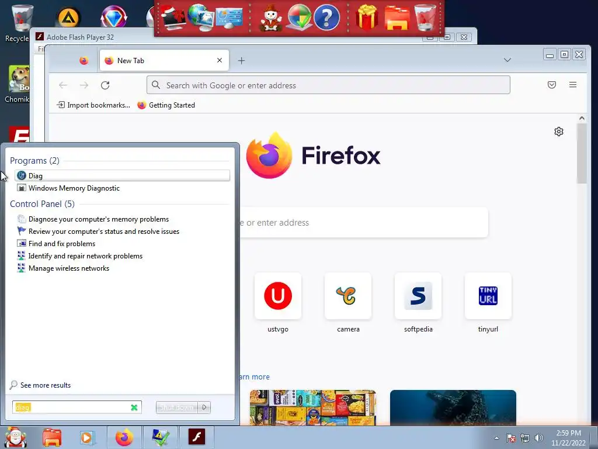Open the recycle bin dock icon
The image size is (598, 449).
[x=425, y=17]
